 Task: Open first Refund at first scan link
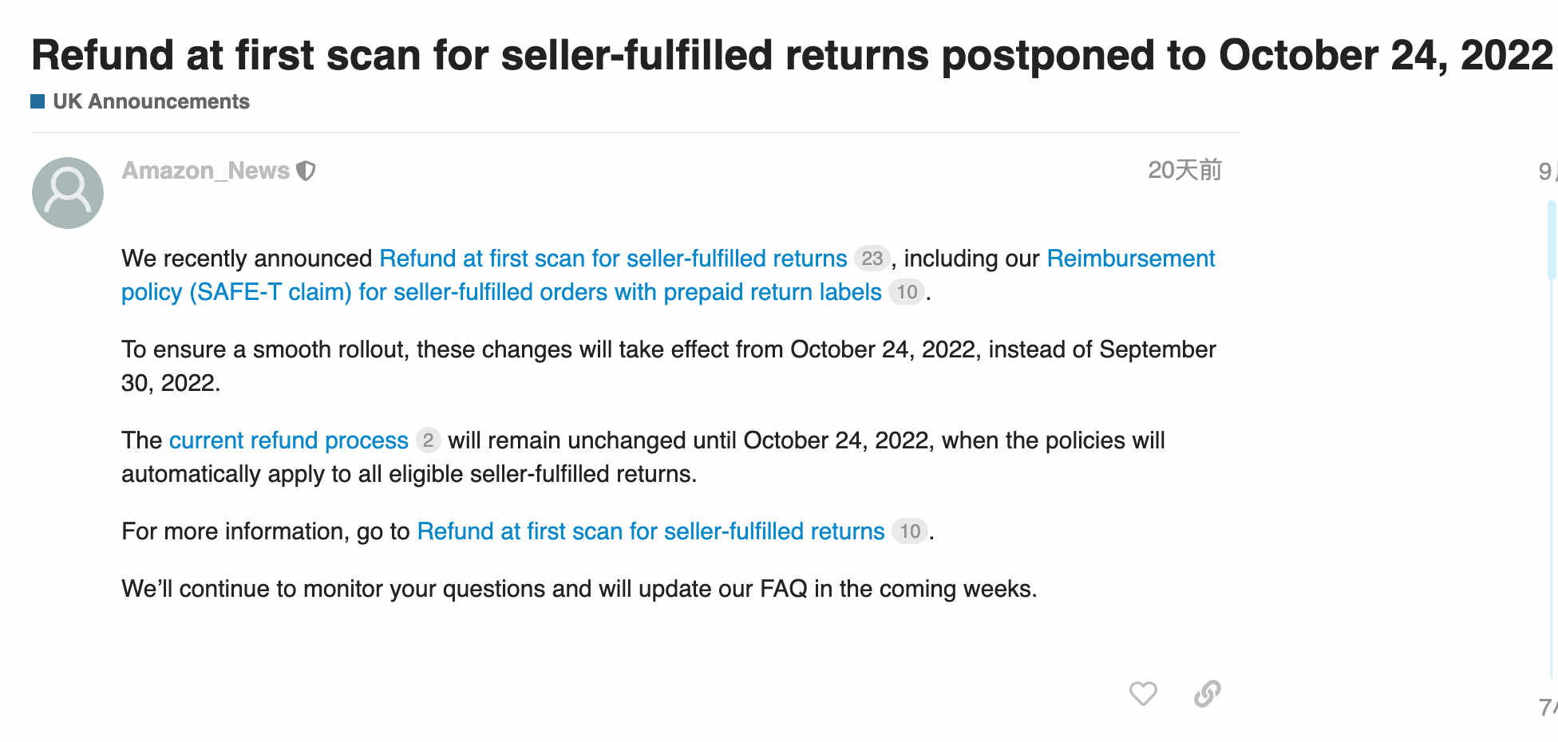coord(613,259)
